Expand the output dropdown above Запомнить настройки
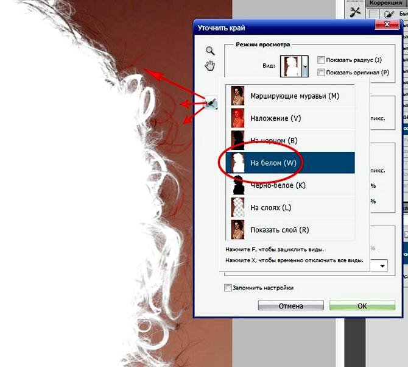This screenshot has height=367, width=408. point(382,266)
